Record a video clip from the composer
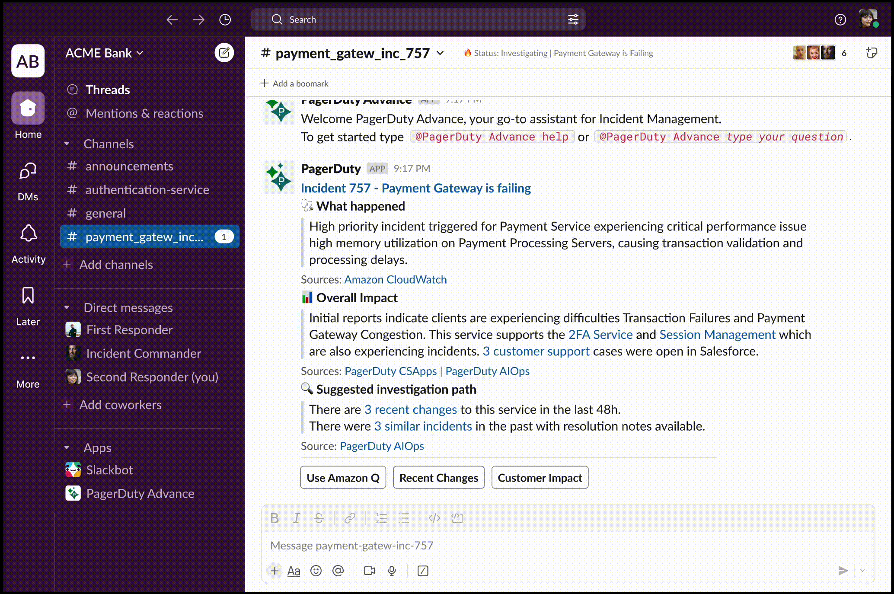This screenshot has height=594, width=894. 369,571
